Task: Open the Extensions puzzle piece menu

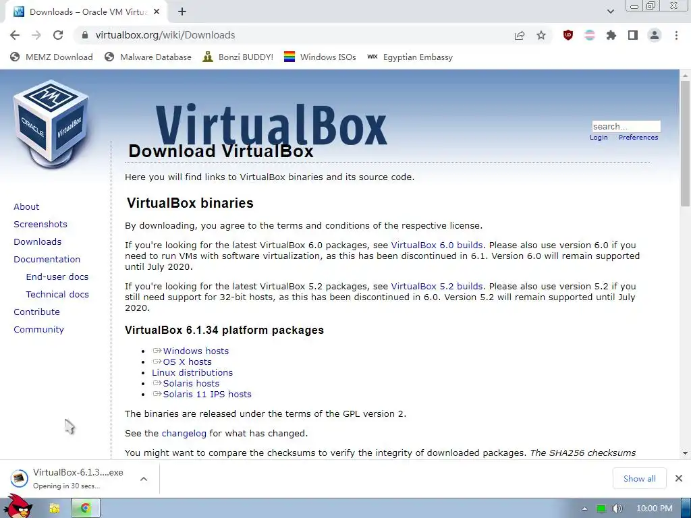Action: (611, 35)
